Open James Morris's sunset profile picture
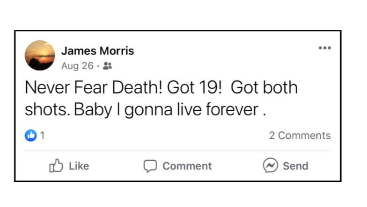Viewport: 367px width, 207px height. tap(40, 55)
